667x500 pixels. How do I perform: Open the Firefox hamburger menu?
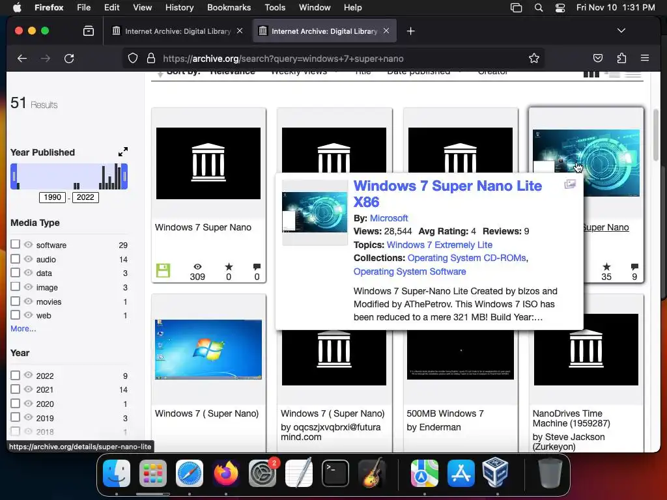tap(645, 58)
